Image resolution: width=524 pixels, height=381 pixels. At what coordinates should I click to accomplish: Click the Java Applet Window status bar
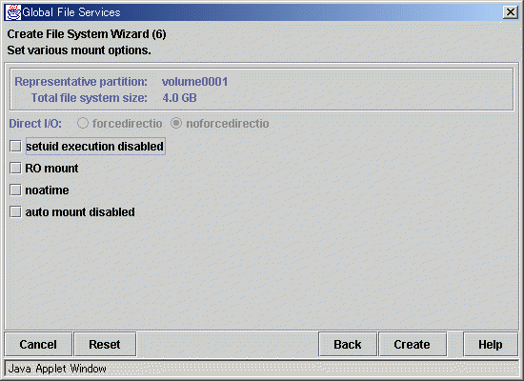pos(262,369)
